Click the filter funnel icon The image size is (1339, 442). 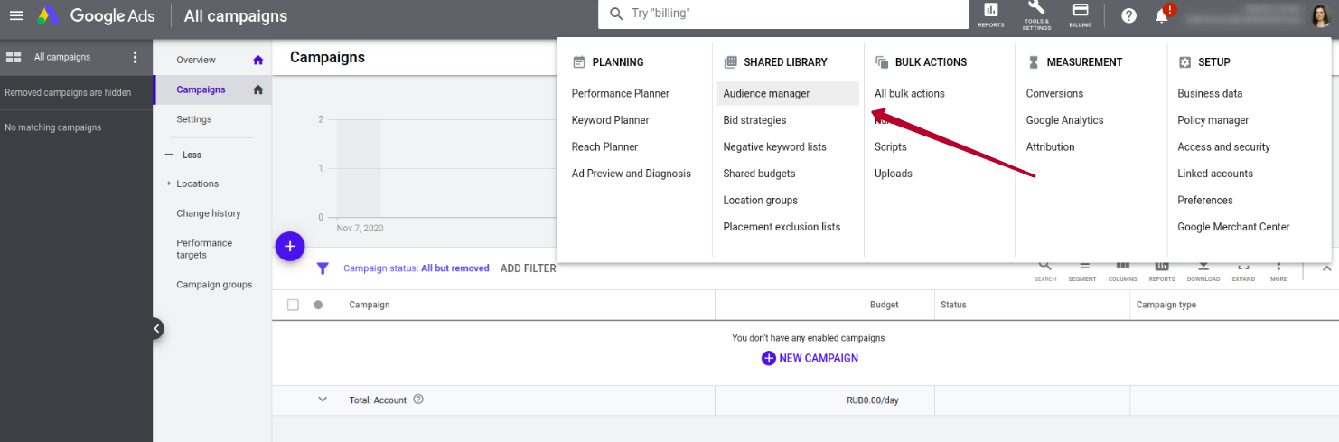[323, 268]
